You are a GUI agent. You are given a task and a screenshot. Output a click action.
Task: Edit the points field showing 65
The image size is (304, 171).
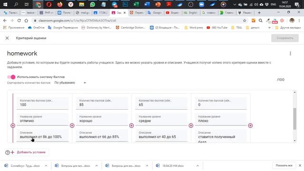pyautogui.click(x=161, y=103)
